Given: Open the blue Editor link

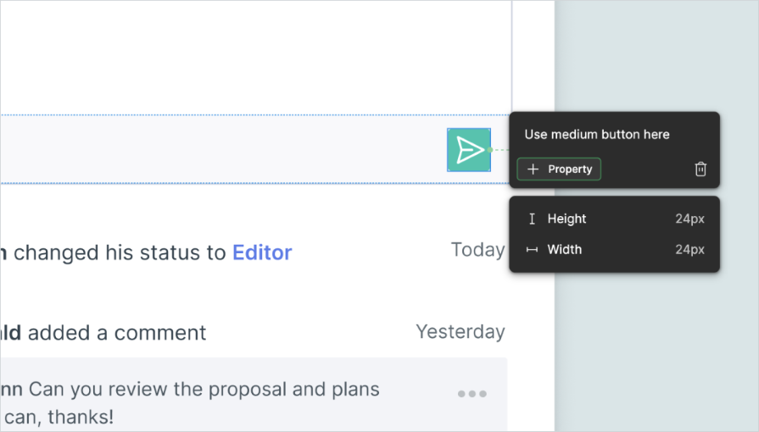Looking at the screenshot, I should (262, 252).
